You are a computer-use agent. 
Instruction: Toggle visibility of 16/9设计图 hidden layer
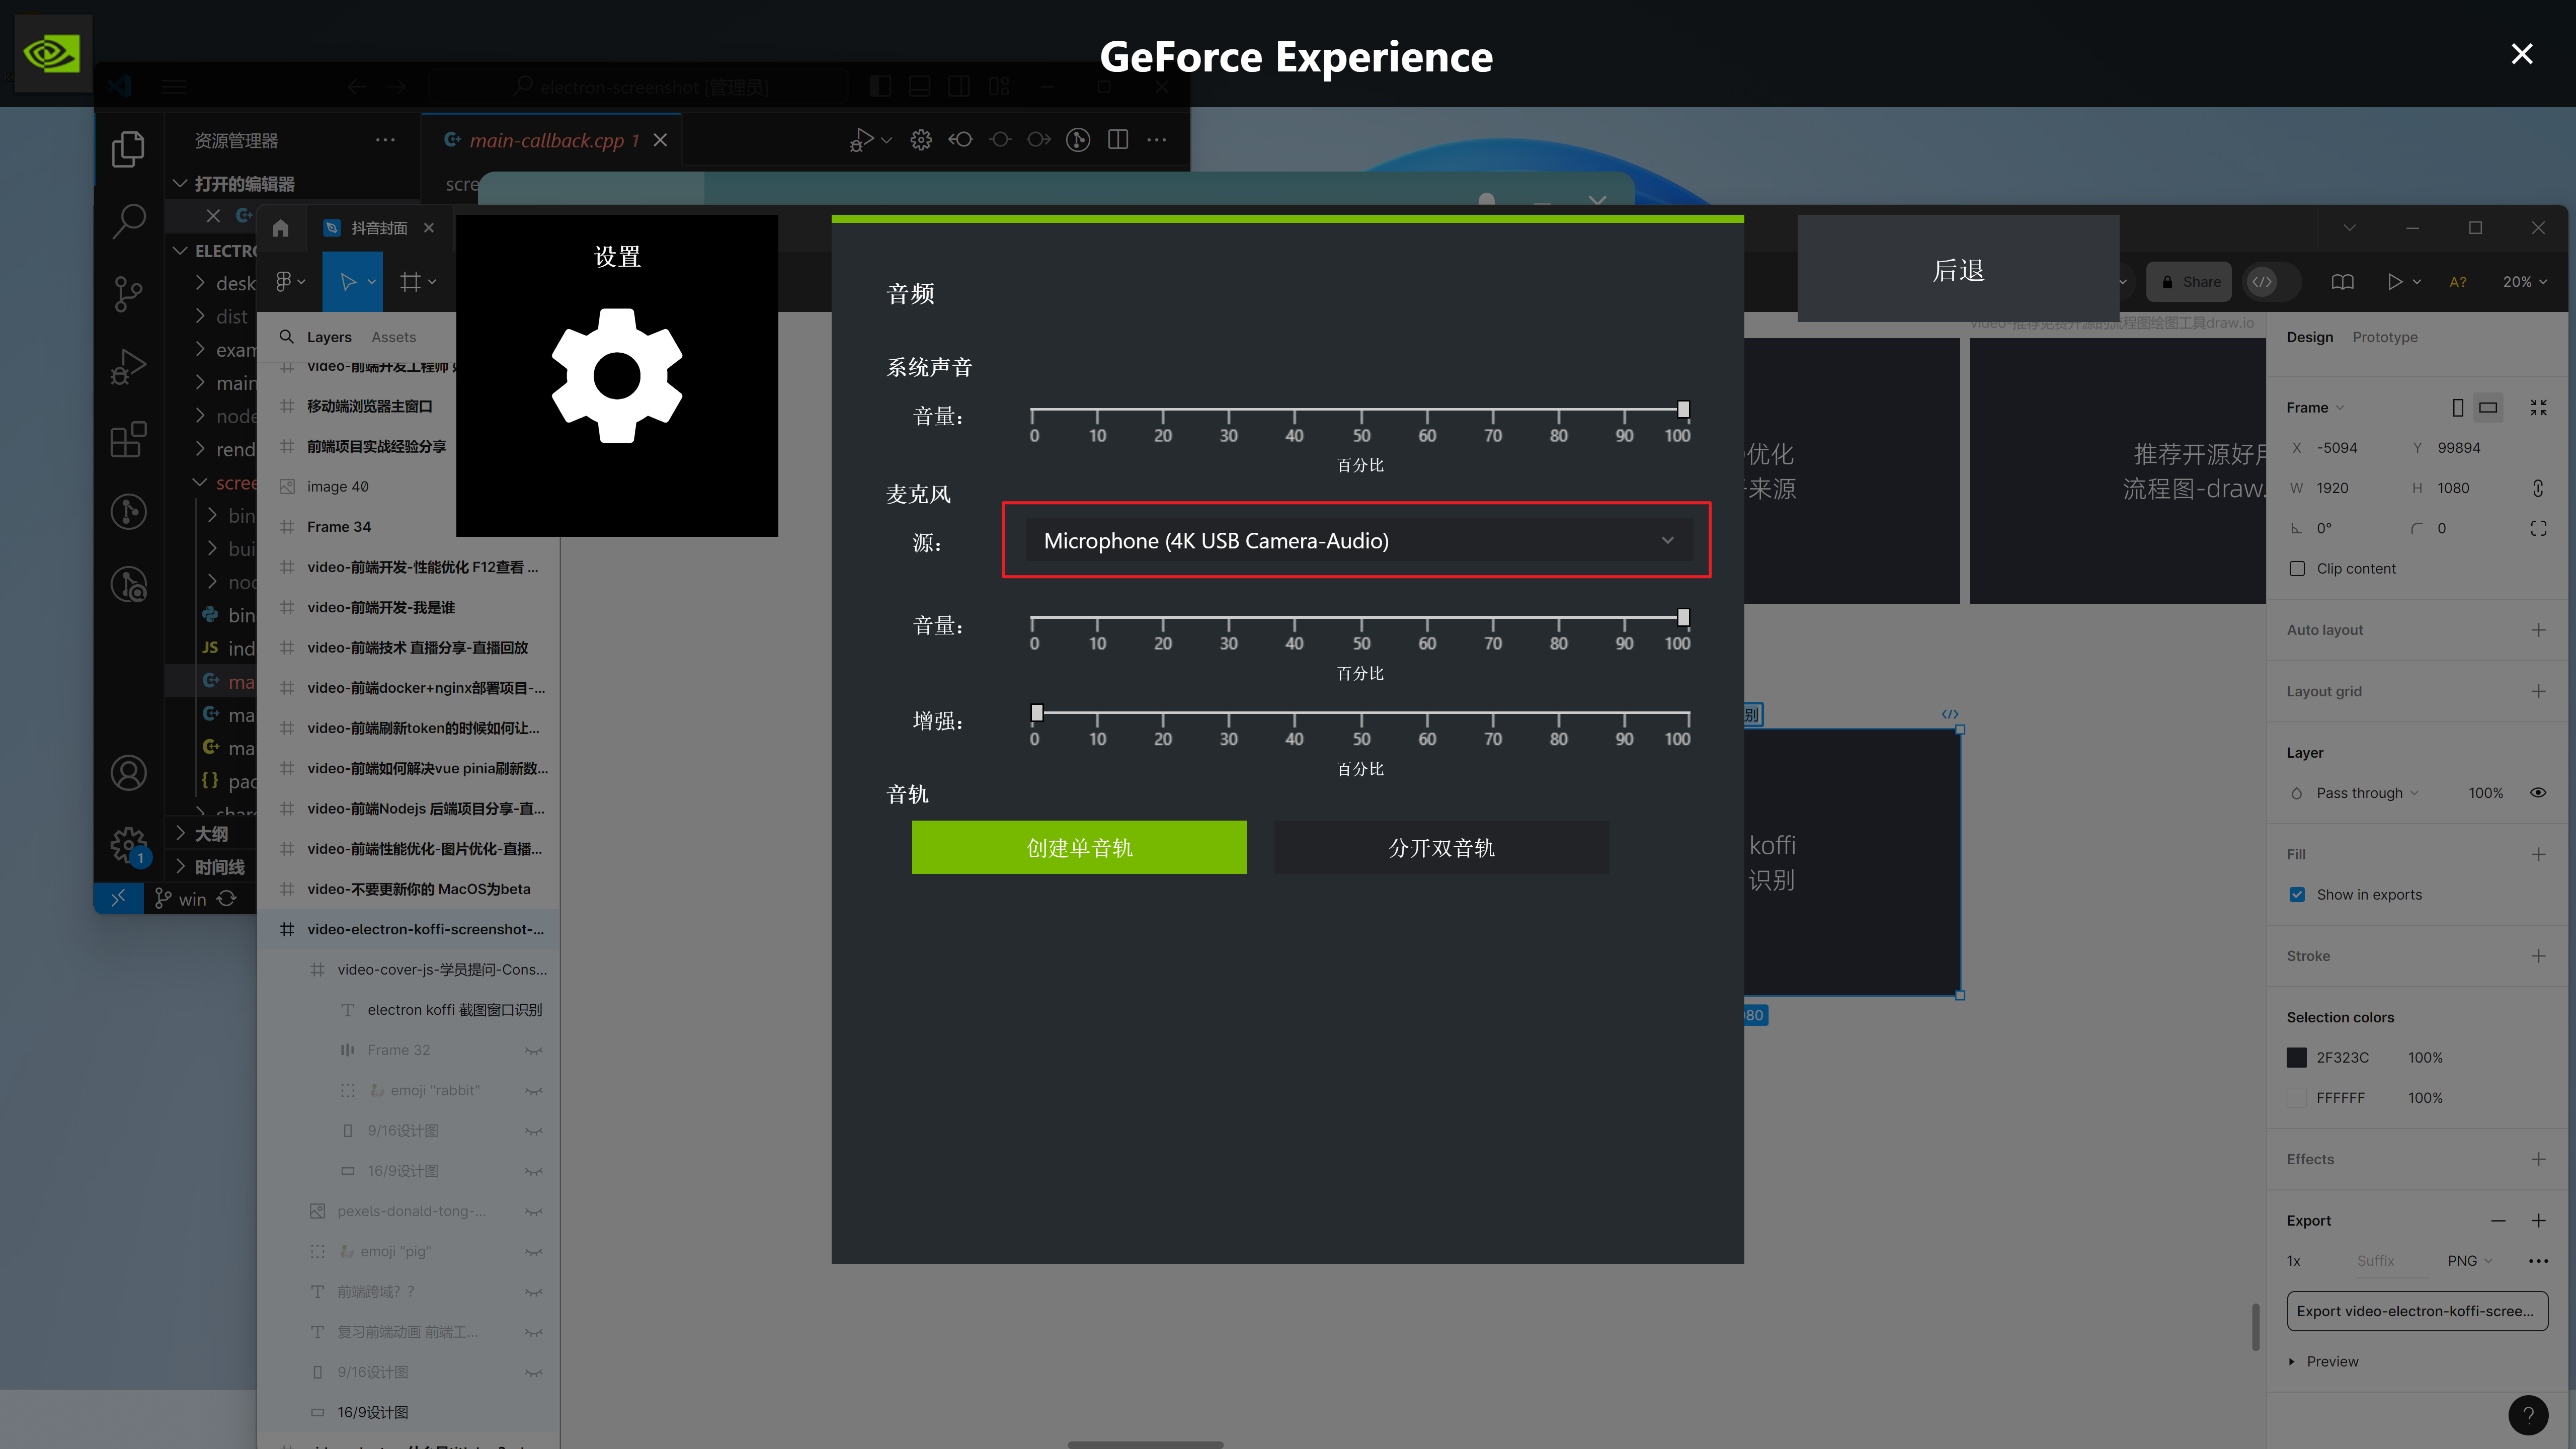[x=534, y=1171]
